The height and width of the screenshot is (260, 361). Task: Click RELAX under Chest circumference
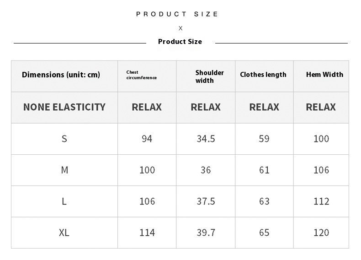147,107
